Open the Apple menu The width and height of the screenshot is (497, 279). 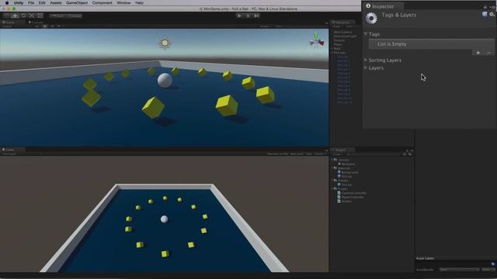7,3
